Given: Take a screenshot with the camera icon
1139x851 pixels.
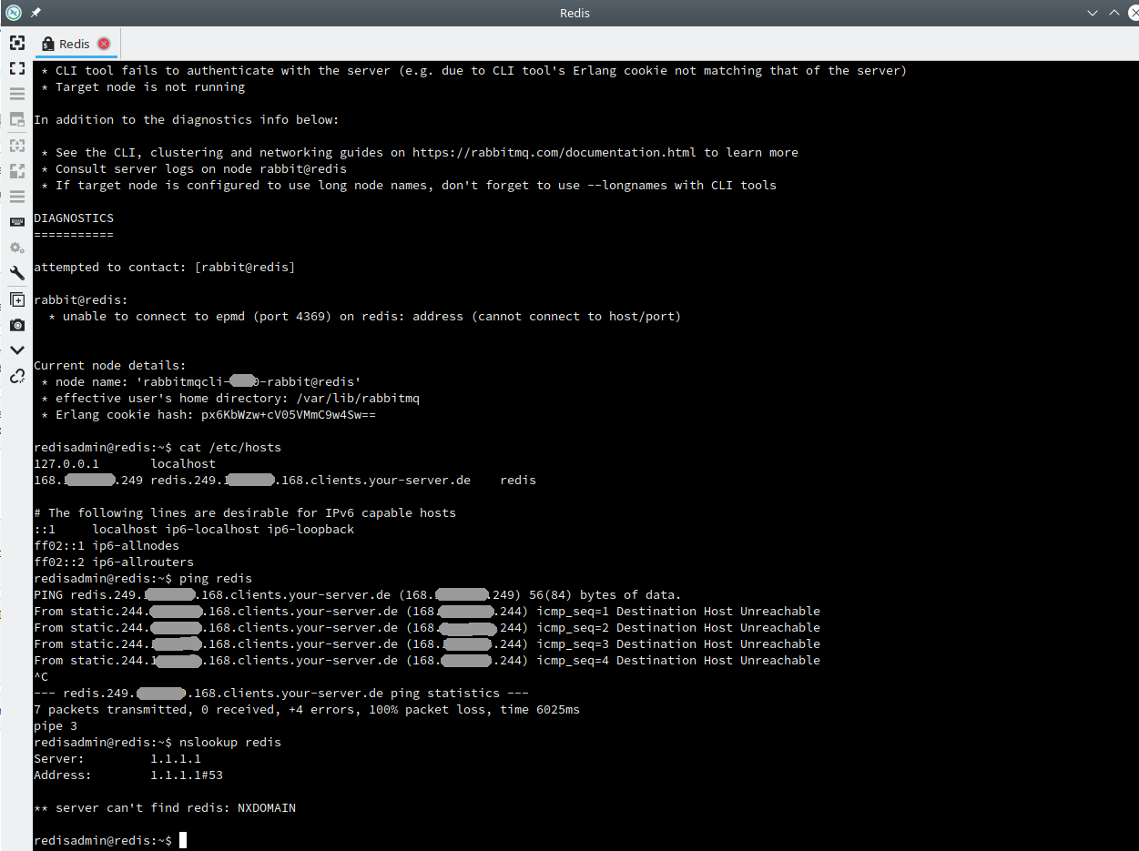Looking at the screenshot, I should (16, 325).
